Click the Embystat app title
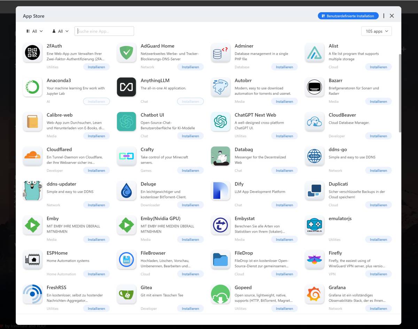Viewport: 418px width, 329px height. tap(245, 219)
